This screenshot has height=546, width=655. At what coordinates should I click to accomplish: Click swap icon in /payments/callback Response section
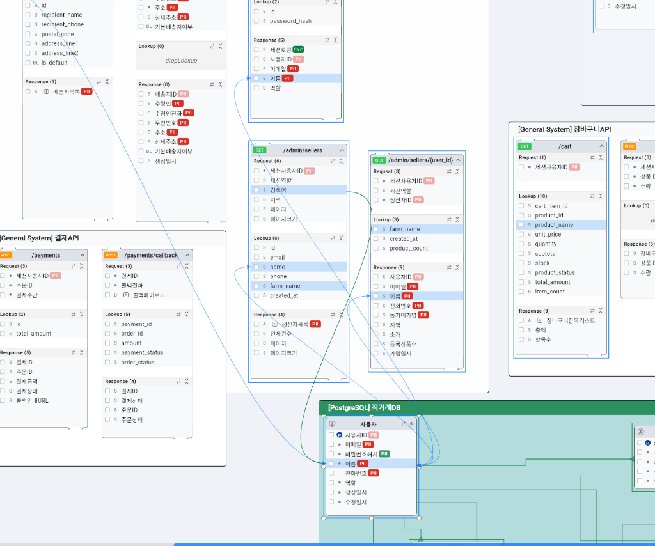[x=178, y=381]
